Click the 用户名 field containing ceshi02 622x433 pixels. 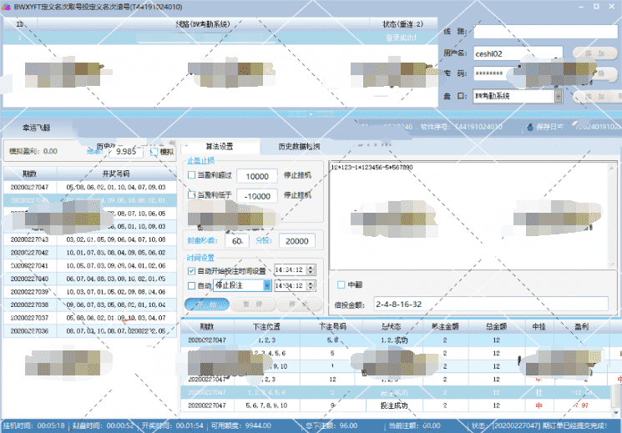click(518, 53)
